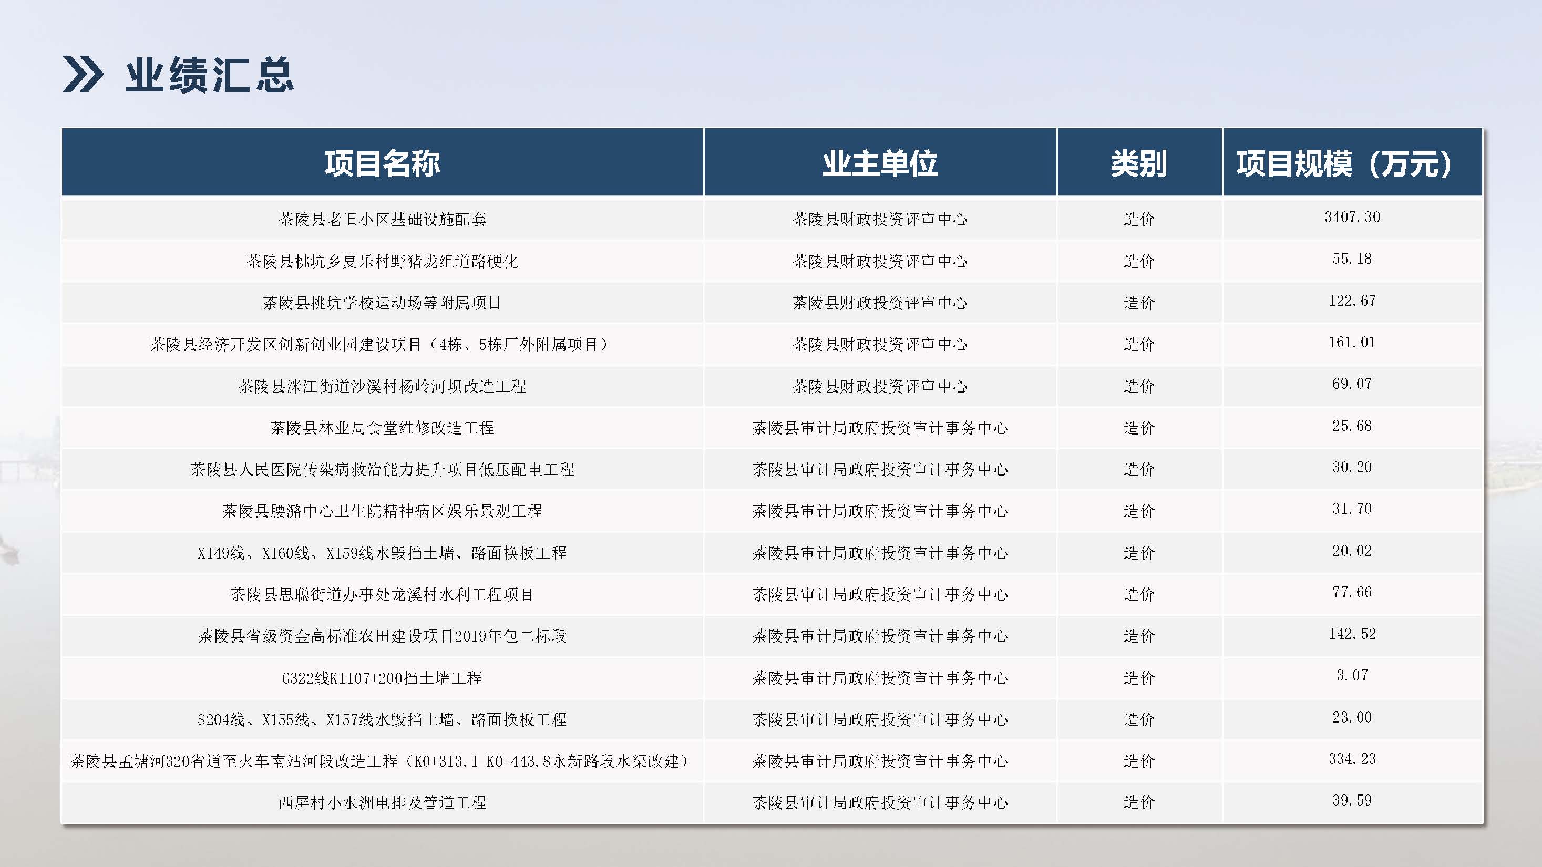Select the 业主单位 column header
Image resolution: width=1542 pixels, height=867 pixels.
tap(880, 163)
